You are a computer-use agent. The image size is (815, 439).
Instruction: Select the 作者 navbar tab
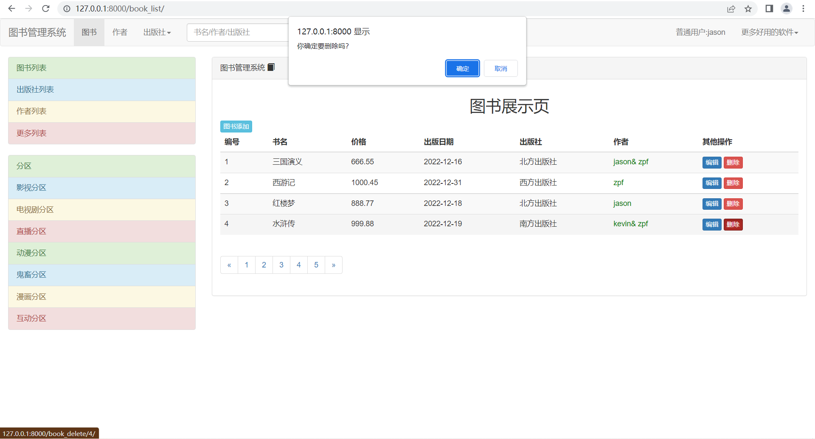pos(120,32)
